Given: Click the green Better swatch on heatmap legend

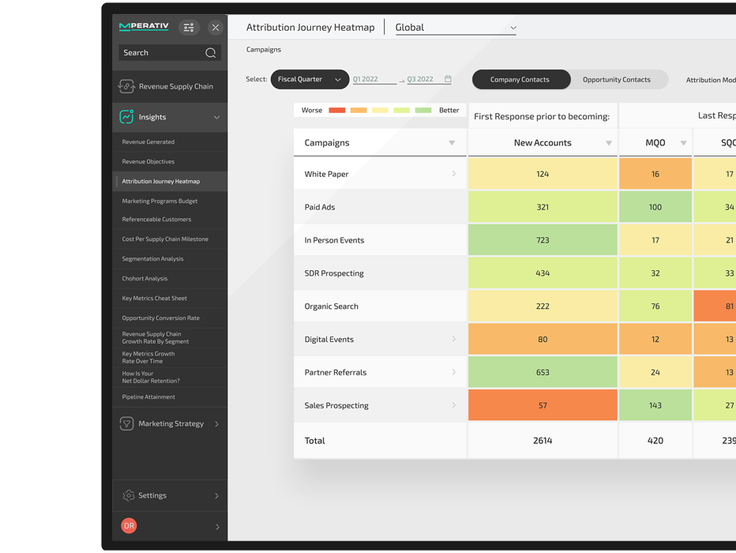Looking at the screenshot, I should 425,111.
